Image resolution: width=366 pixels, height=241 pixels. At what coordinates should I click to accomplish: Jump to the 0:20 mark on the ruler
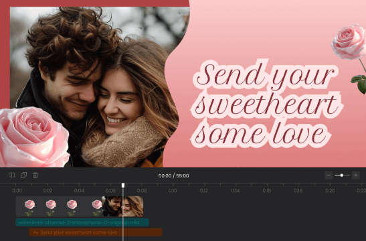tap(330, 191)
